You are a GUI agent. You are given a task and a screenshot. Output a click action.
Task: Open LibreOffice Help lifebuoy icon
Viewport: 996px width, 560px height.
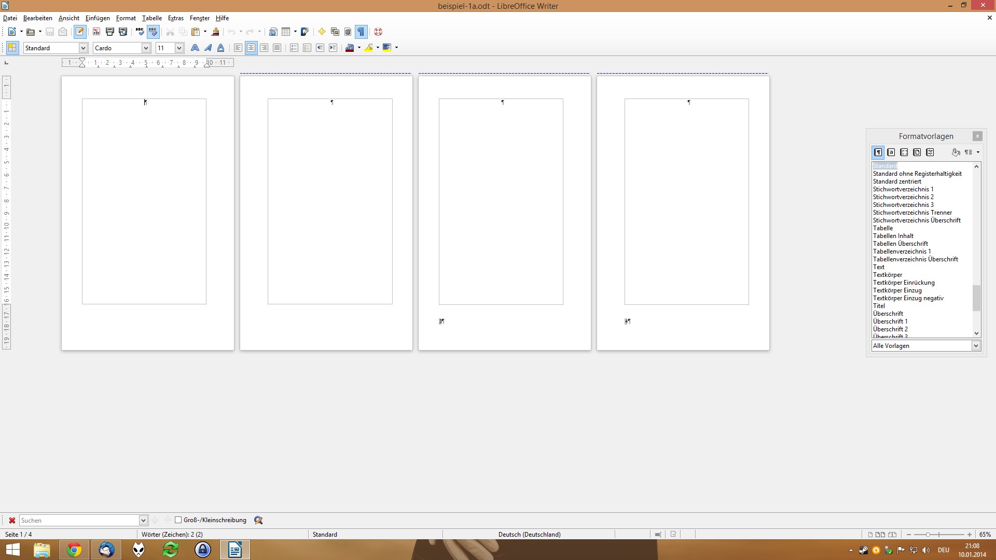(378, 32)
